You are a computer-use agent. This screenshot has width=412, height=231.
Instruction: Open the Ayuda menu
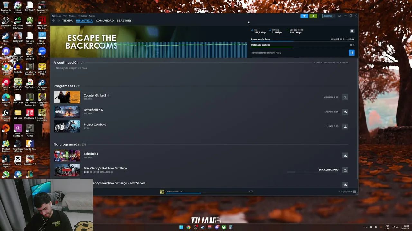(92, 16)
